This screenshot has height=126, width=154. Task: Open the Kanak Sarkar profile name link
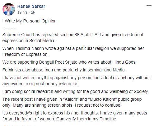31,6
